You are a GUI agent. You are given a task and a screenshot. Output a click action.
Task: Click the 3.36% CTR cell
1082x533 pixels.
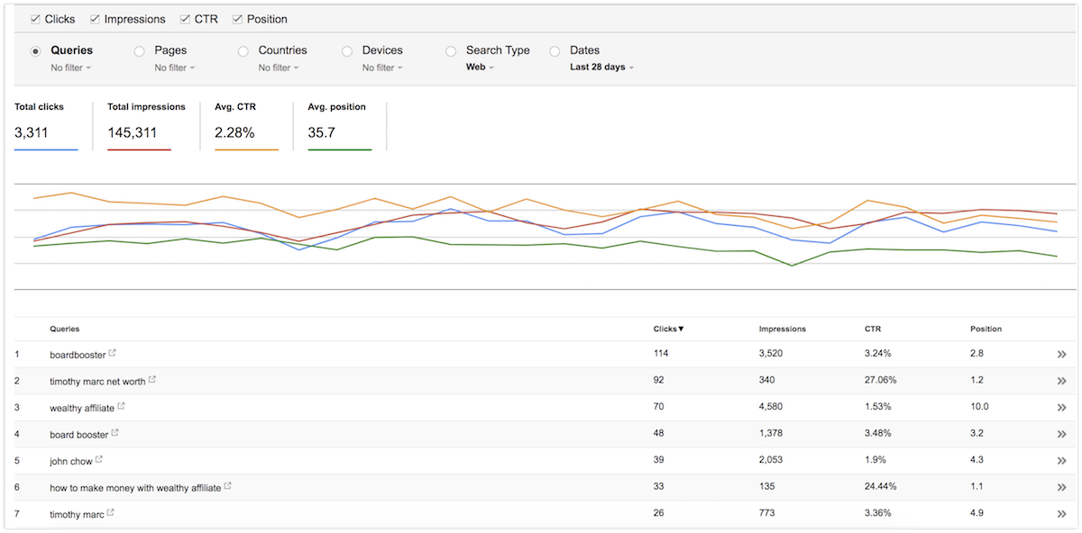(878, 514)
